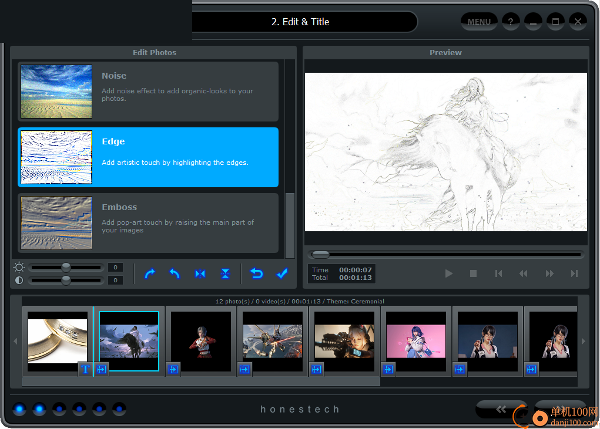Skip to first frame button
The image size is (600, 429).
[498, 273]
